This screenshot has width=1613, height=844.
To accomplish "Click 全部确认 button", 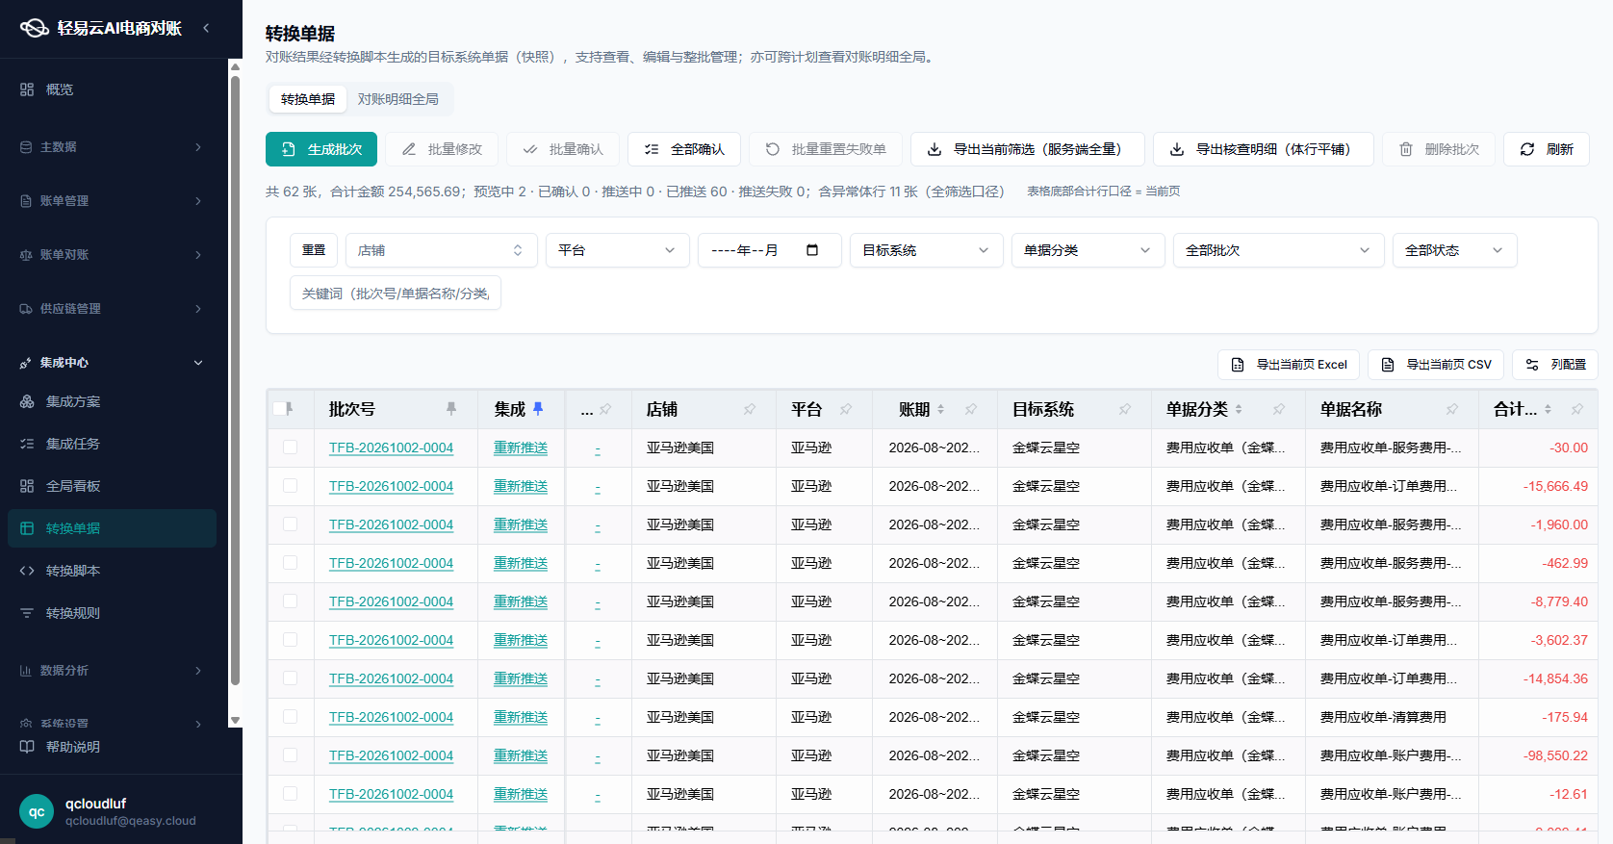I will click(684, 149).
